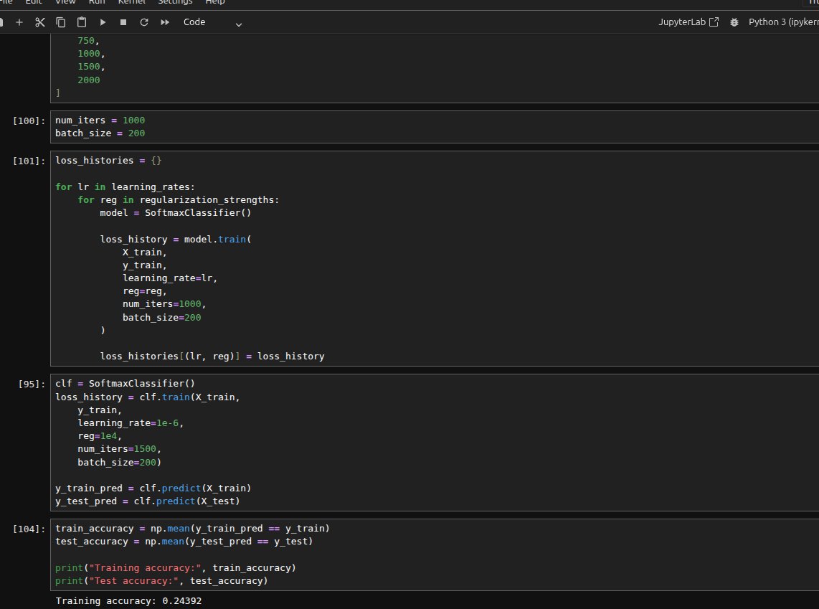The image size is (819, 609).
Task: Click the reg=1e4, argument
Action: point(100,436)
